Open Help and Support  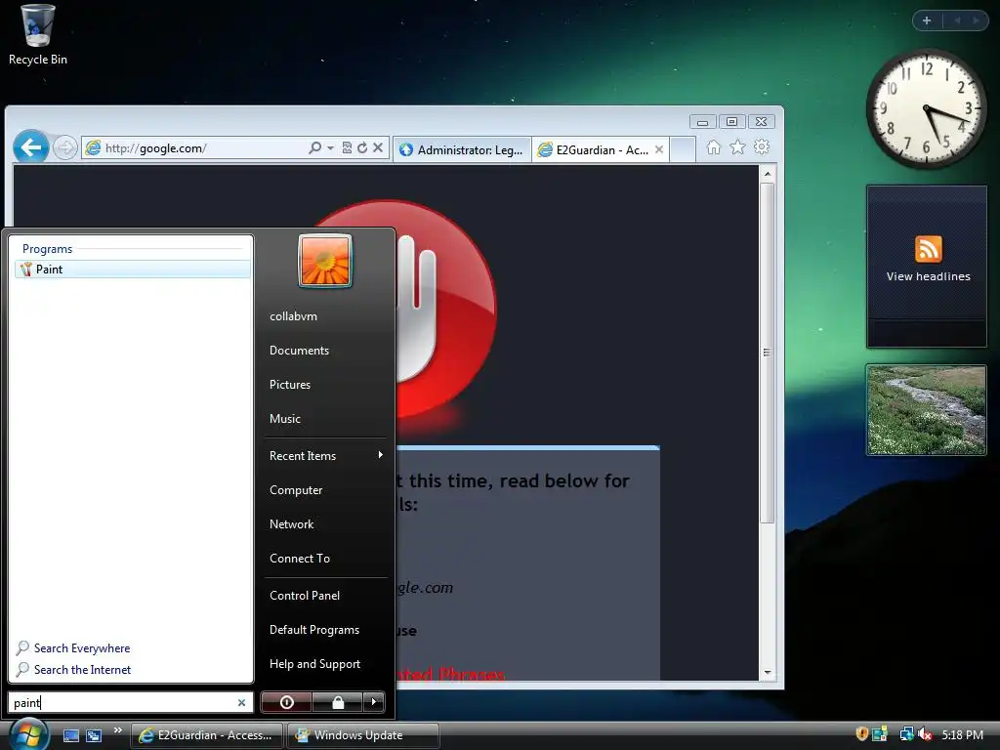315,664
